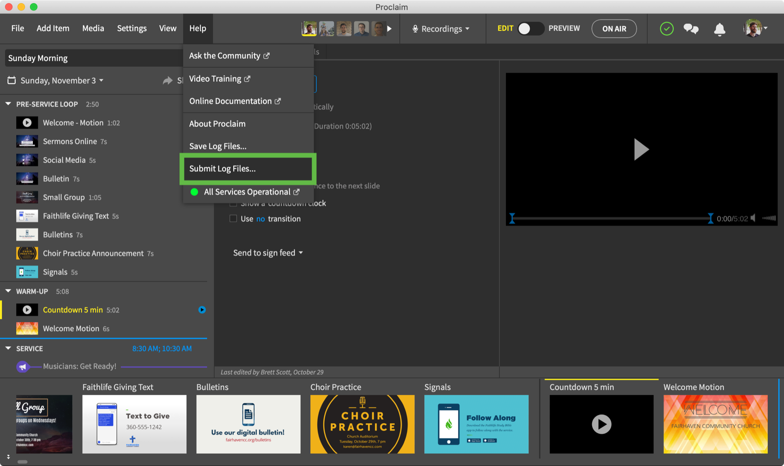Viewport: 784px width, 466px height.
Task: Adjust the preview volume level bars
Action: [769, 218]
